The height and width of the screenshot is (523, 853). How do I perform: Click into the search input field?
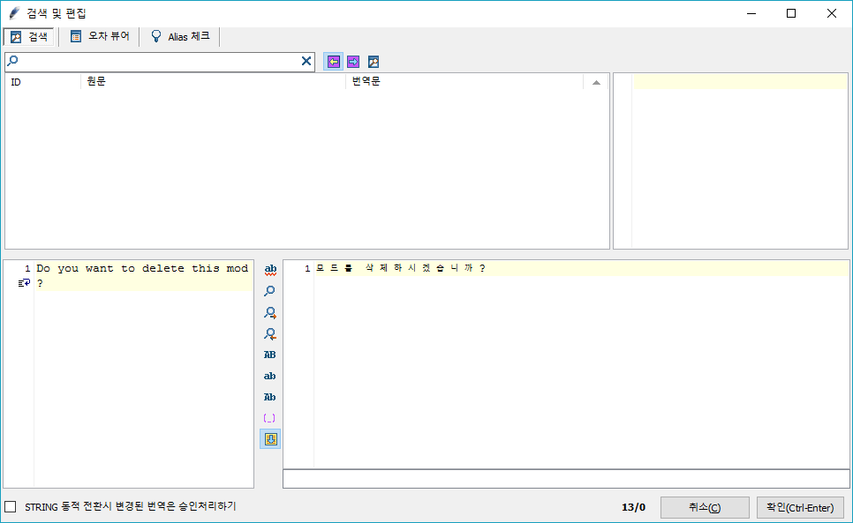coord(159,62)
